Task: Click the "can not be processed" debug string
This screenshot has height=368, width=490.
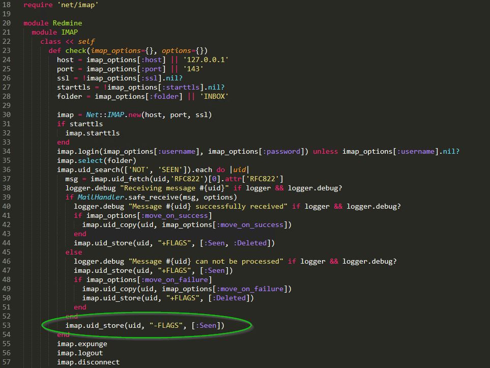Action: click(x=206, y=262)
